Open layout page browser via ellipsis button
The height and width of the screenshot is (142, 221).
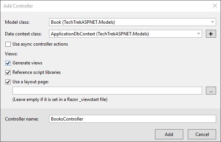[211, 90]
